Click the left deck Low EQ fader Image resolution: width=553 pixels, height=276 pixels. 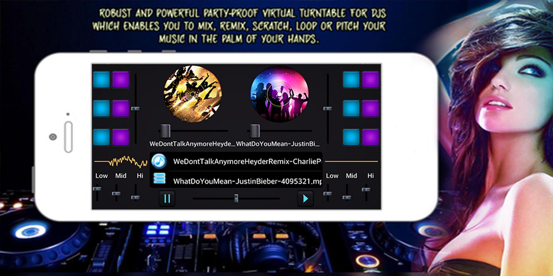coord(97,189)
